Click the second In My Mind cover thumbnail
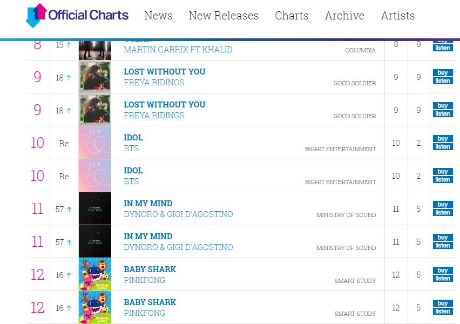Viewport: 460px width, 324px height. pos(95,241)
